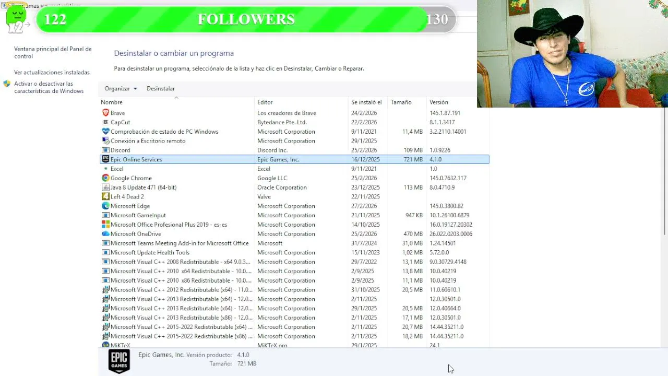Select Microsoft OneDrive row name
668x376 pixels.
(x=136, y=234)
